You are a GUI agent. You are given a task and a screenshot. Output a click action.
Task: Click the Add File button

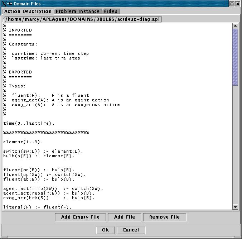[124, 217]
